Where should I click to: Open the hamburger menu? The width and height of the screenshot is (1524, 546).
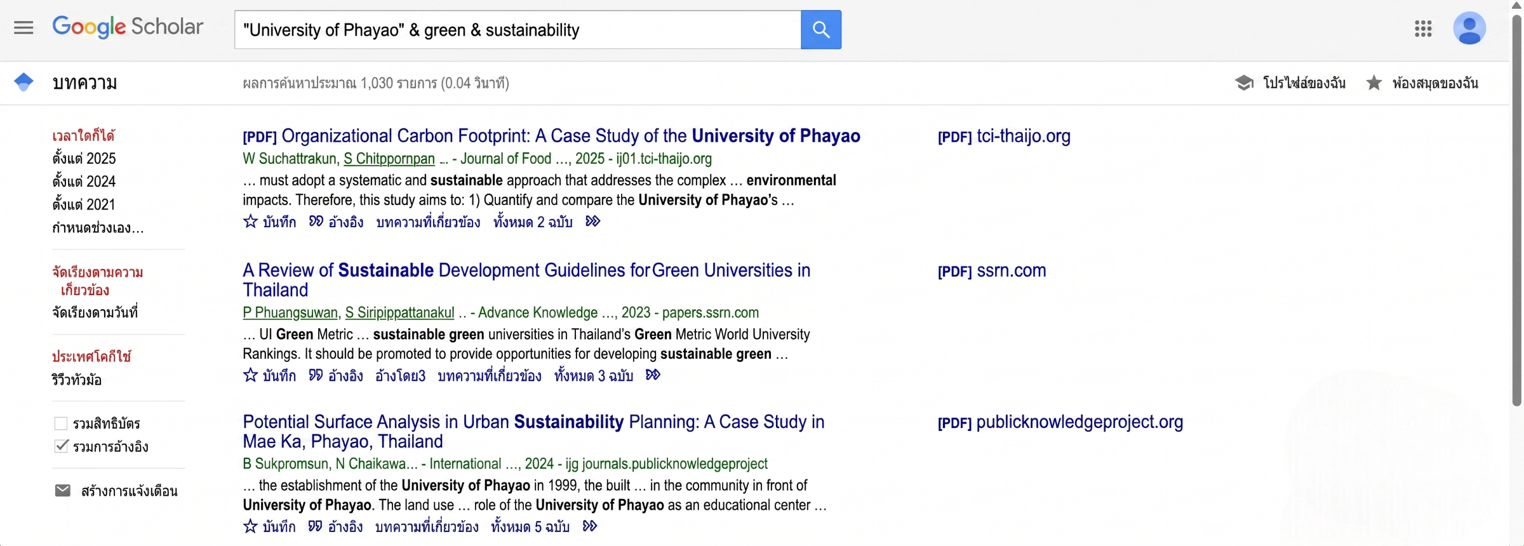tap(23, 28)
